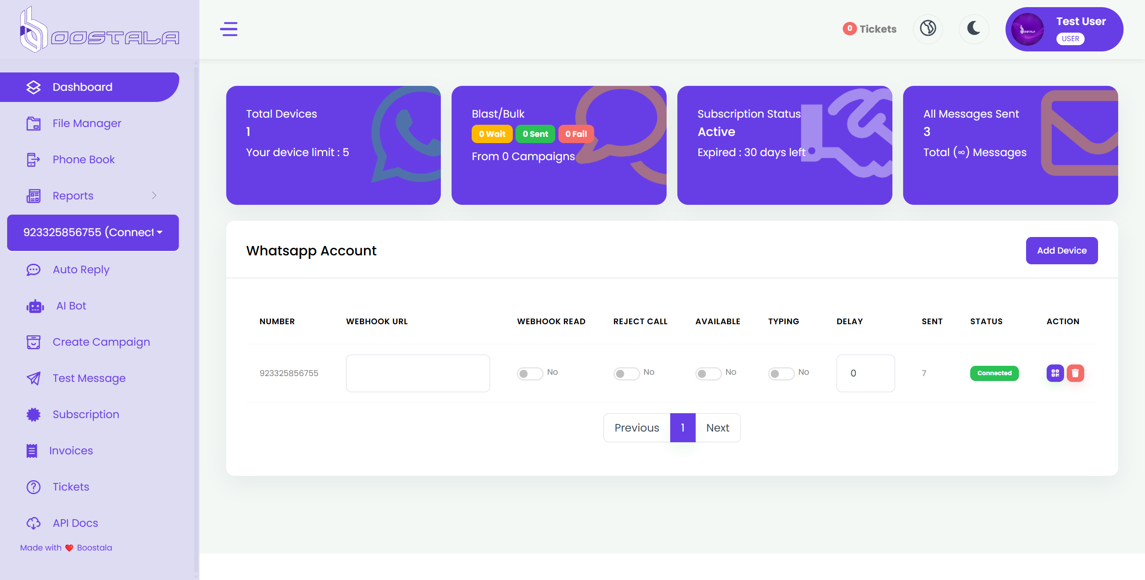Click the Webhook URL input field
The height and width of the screenshot is (580, 1145).
click(x=418, y=373)
